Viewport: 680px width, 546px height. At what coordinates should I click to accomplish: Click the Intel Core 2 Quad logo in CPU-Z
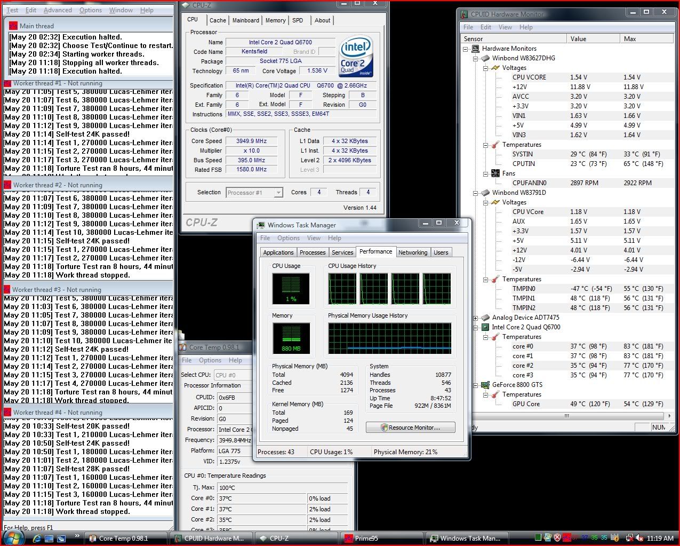tap(356, 56)
